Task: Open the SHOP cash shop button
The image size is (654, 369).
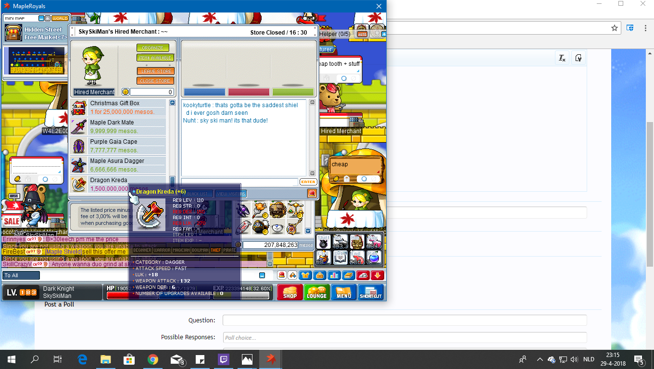Action: [290, 292]
